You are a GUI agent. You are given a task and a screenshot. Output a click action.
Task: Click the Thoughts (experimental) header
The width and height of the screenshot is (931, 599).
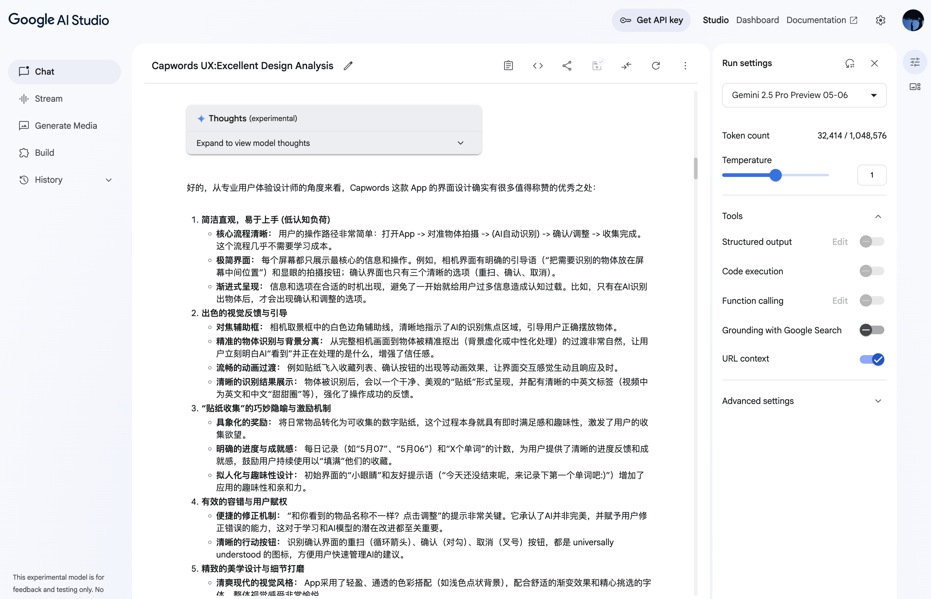(333, 119)
